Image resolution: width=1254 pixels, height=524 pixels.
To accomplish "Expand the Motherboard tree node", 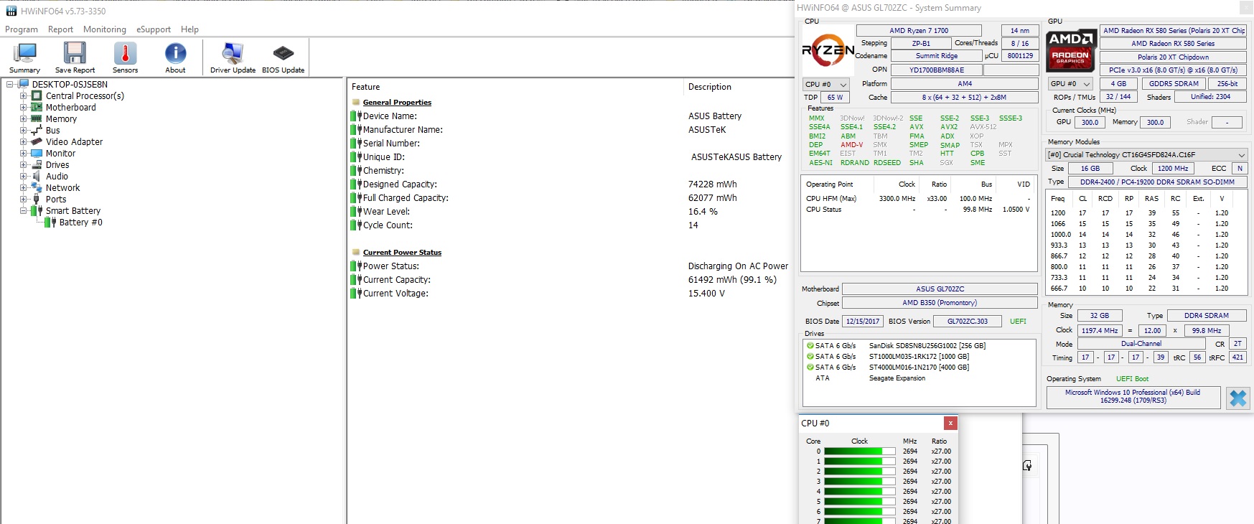I will [23, 107].
